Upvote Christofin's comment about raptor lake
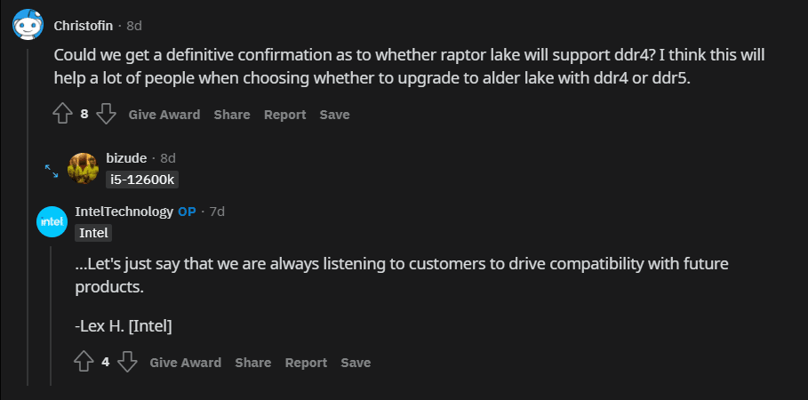808x400 pixels. [62, 114]
